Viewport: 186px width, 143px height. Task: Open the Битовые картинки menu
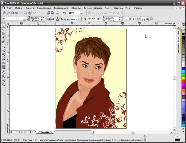93,8
